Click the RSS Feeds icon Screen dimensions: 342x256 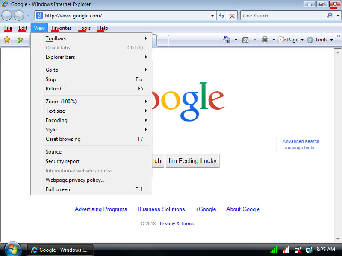tap(245, 40)
